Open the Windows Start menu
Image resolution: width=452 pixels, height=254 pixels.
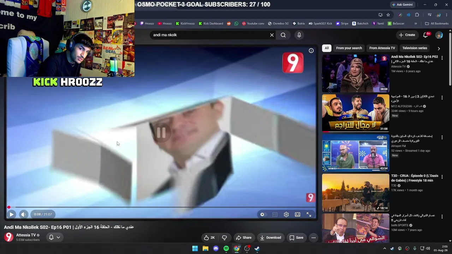(195, 248)
